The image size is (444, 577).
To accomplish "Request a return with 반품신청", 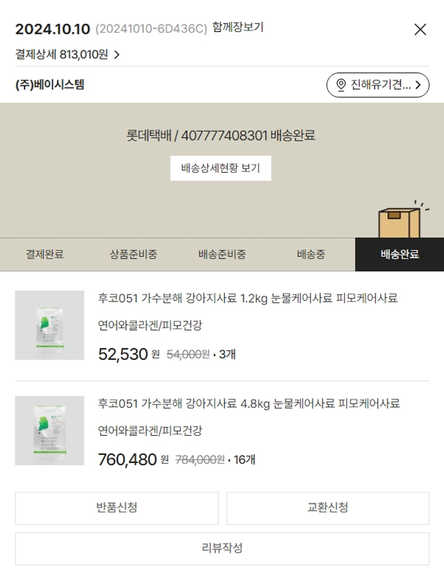I will [117, 508].
